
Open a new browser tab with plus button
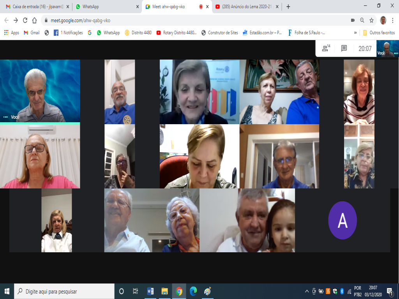(288, 7)
